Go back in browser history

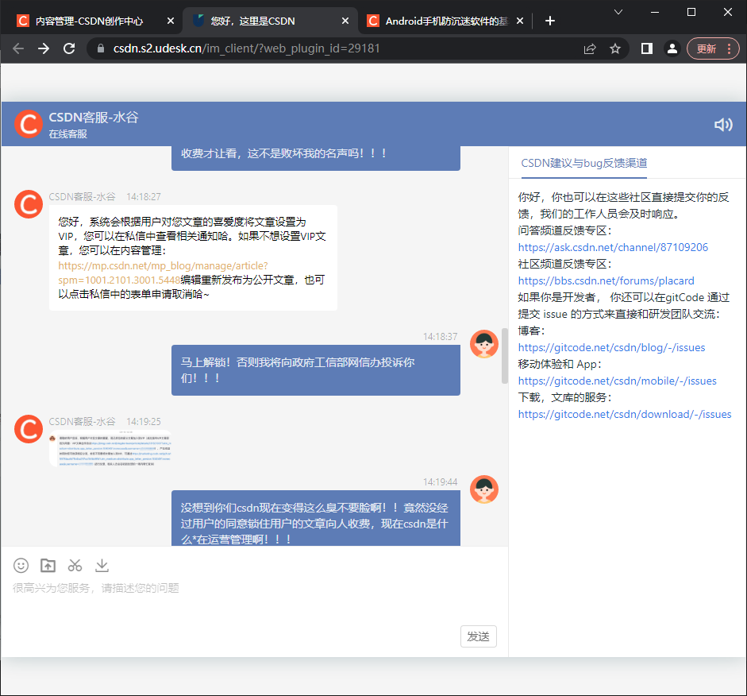point(18,48)
